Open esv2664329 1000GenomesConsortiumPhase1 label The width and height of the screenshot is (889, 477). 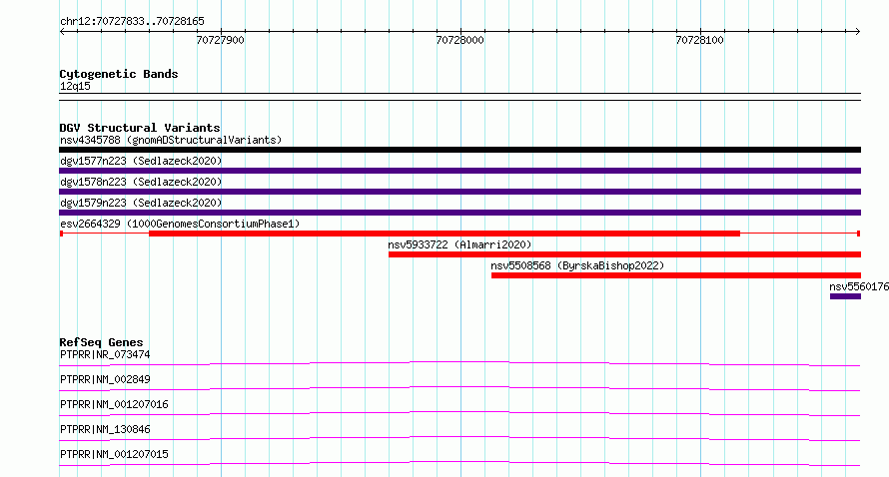(180, 224)
